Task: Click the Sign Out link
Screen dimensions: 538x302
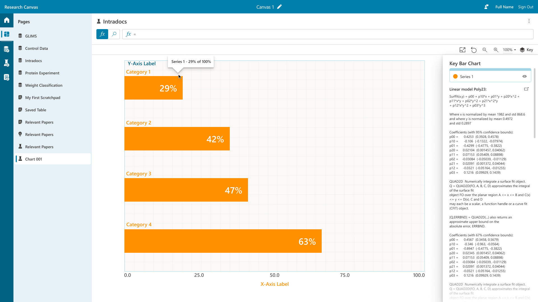Action: [x=526, y=7]
